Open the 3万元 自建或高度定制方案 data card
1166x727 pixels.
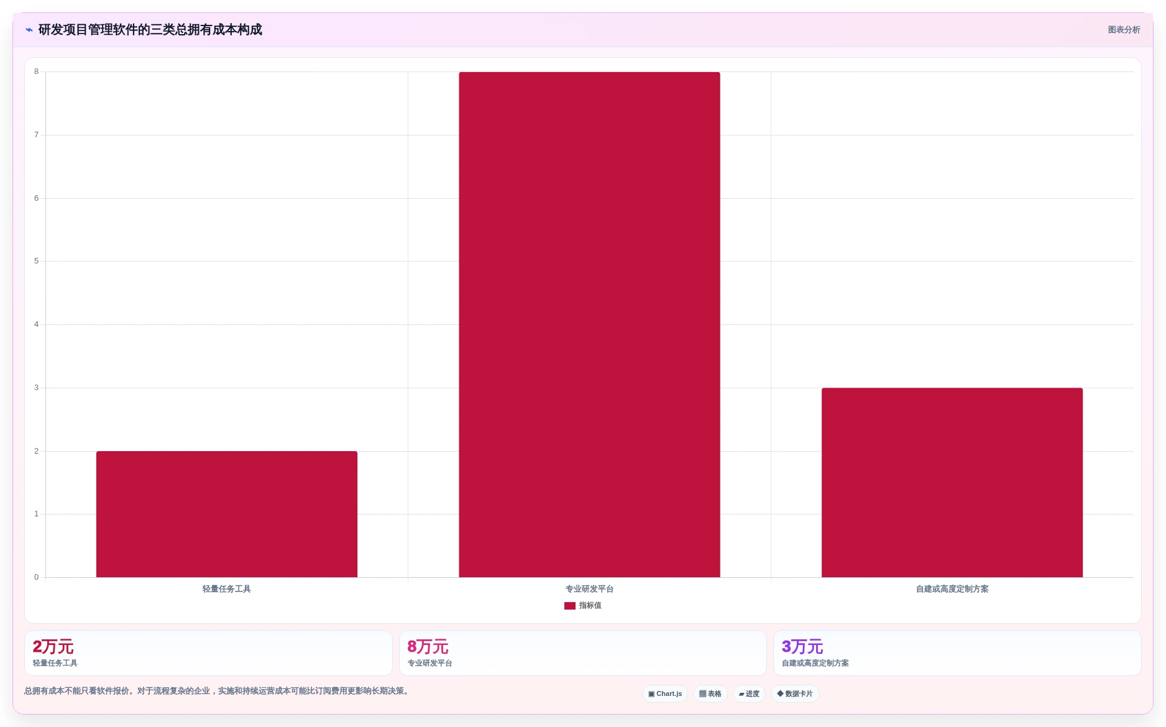[x=957, y=653]
